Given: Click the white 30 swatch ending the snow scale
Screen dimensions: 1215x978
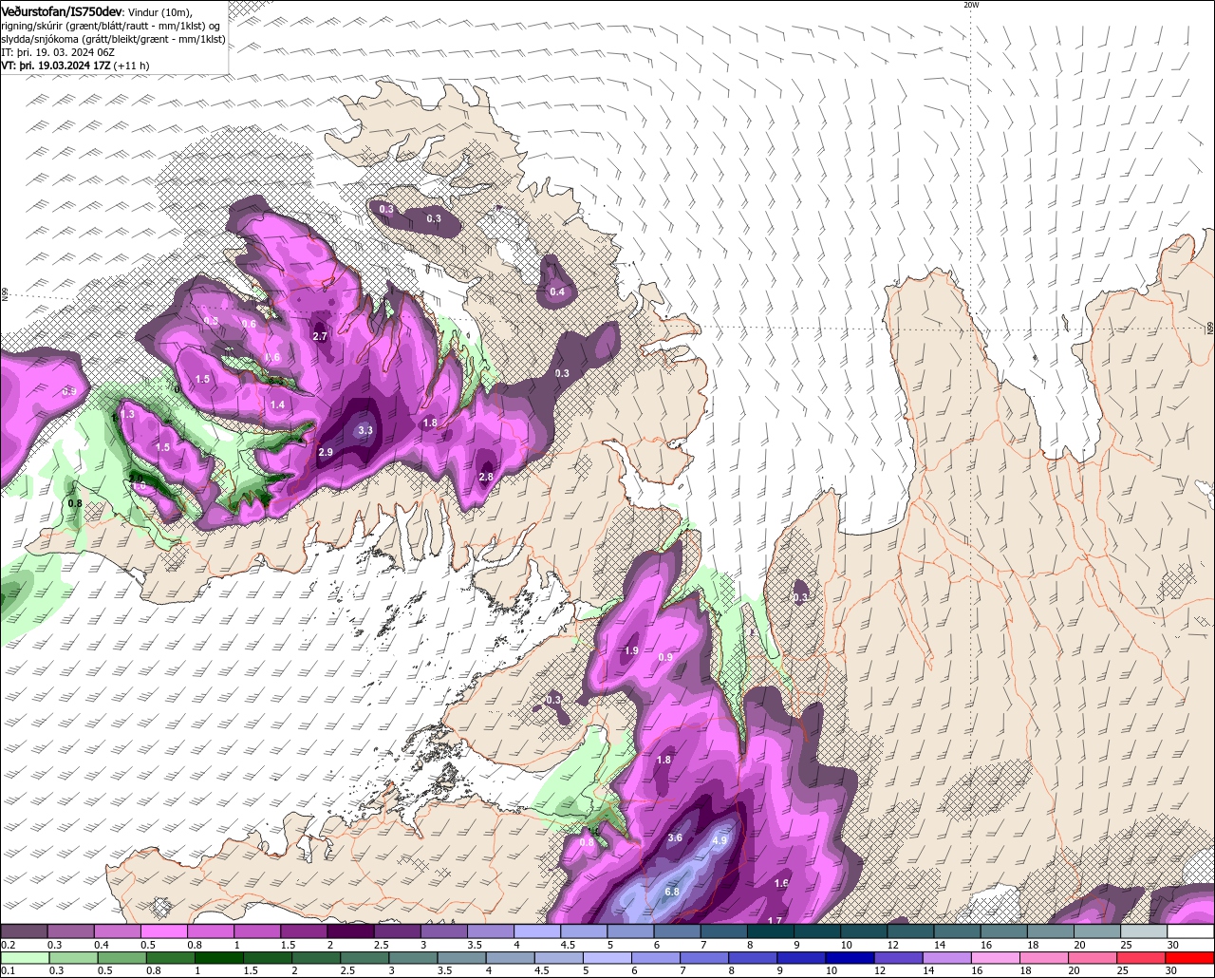Looking at the screenshot, I should (1190, 931).
